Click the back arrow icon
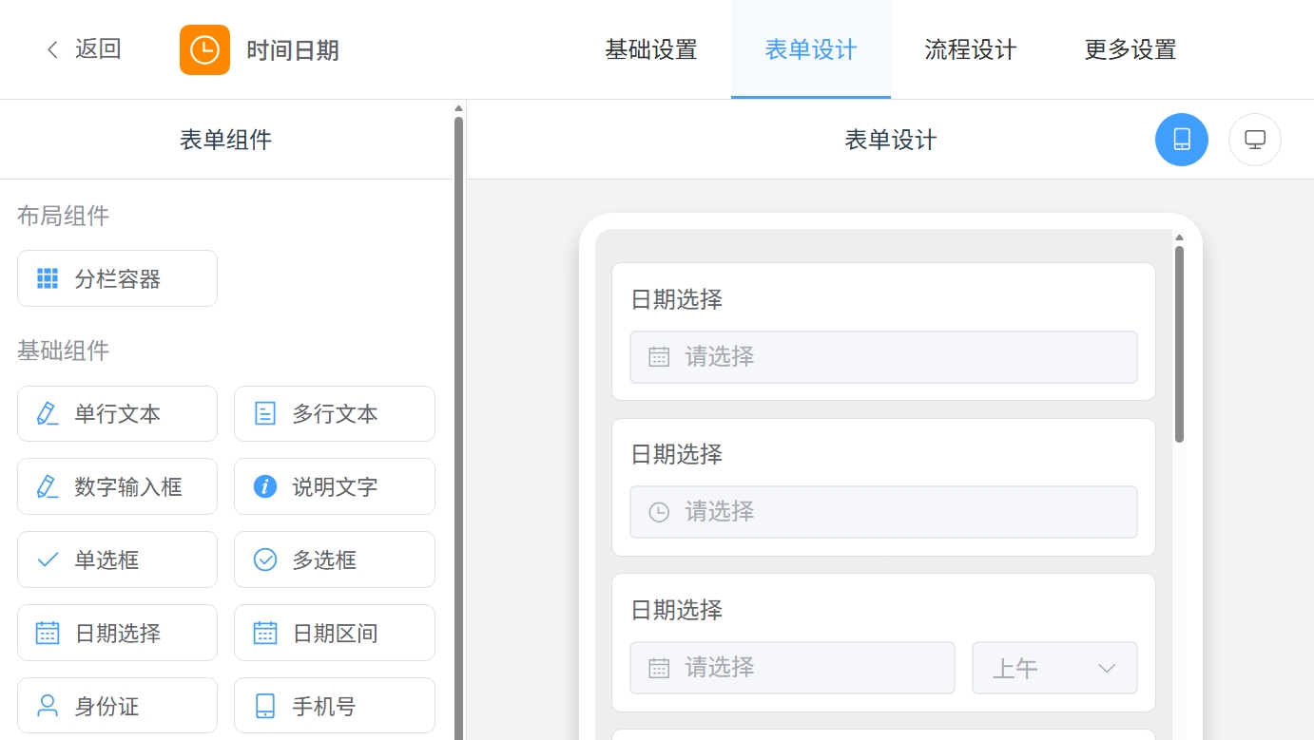The image size is (1314, 740). click(52, 49)
